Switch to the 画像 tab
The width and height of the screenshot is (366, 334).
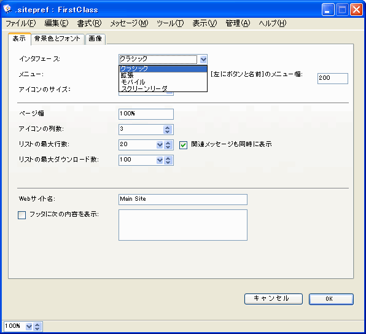coord(95,39)
